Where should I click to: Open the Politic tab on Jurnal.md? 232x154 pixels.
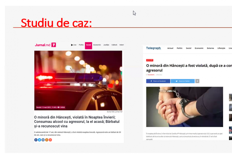click(81, 45)
